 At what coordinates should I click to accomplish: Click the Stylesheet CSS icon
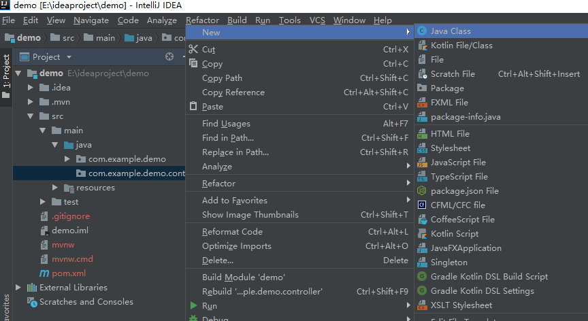[422, 148]
